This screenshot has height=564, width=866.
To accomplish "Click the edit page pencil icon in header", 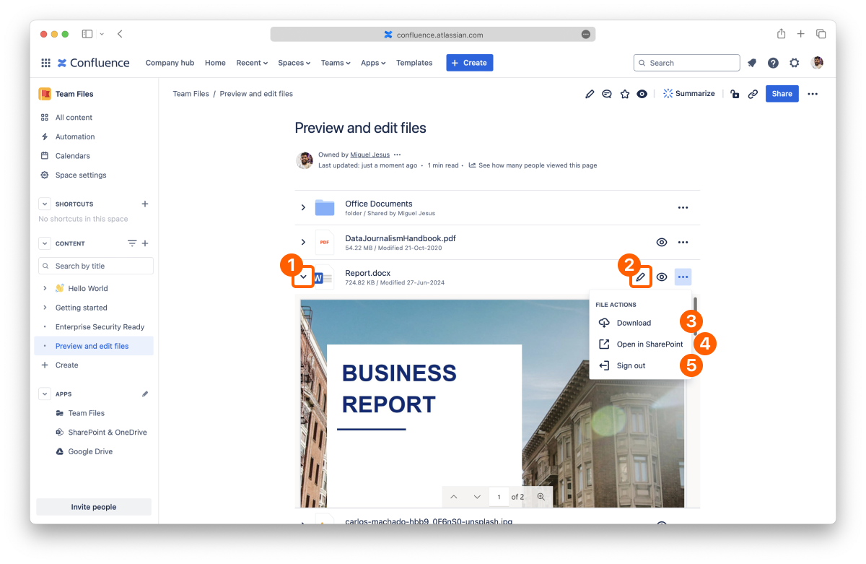I will 590,94.
